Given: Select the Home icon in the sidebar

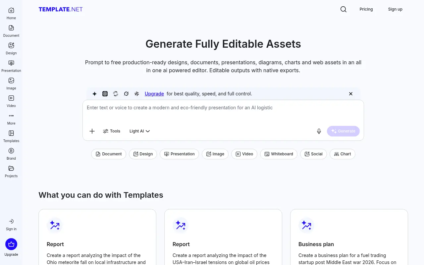Looking at the screenshot, I should [11, 13].
